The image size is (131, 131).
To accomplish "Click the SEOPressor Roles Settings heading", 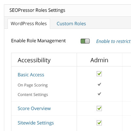I will 37,10.
